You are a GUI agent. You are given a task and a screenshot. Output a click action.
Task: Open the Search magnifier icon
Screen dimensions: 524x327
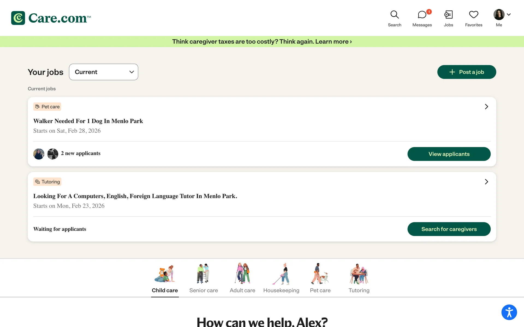click(x=394, y=15)
